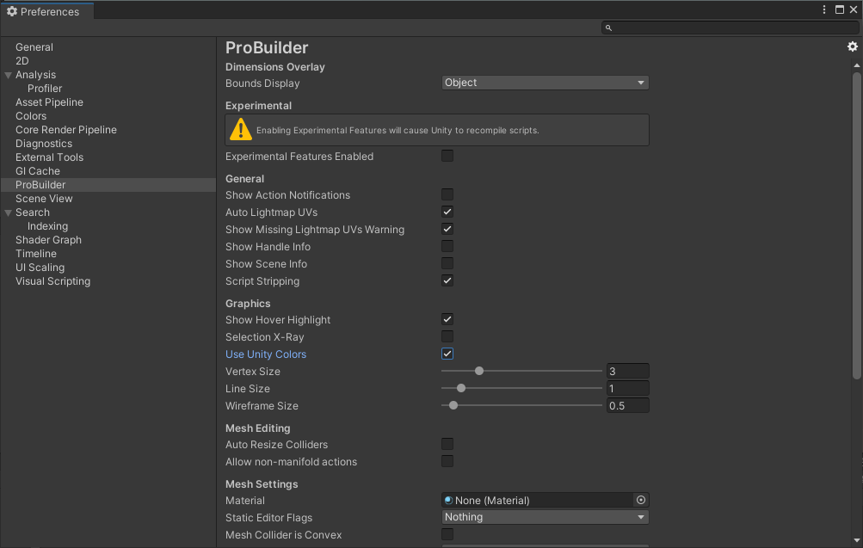
Task: Click the Line Size value field
Action: tap(627, 389)
